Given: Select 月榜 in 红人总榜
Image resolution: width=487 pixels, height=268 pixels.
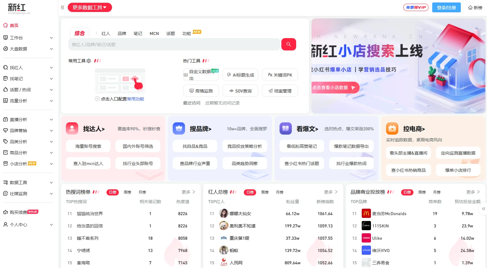Looking at the screenshot, I should tap(280, 192).
